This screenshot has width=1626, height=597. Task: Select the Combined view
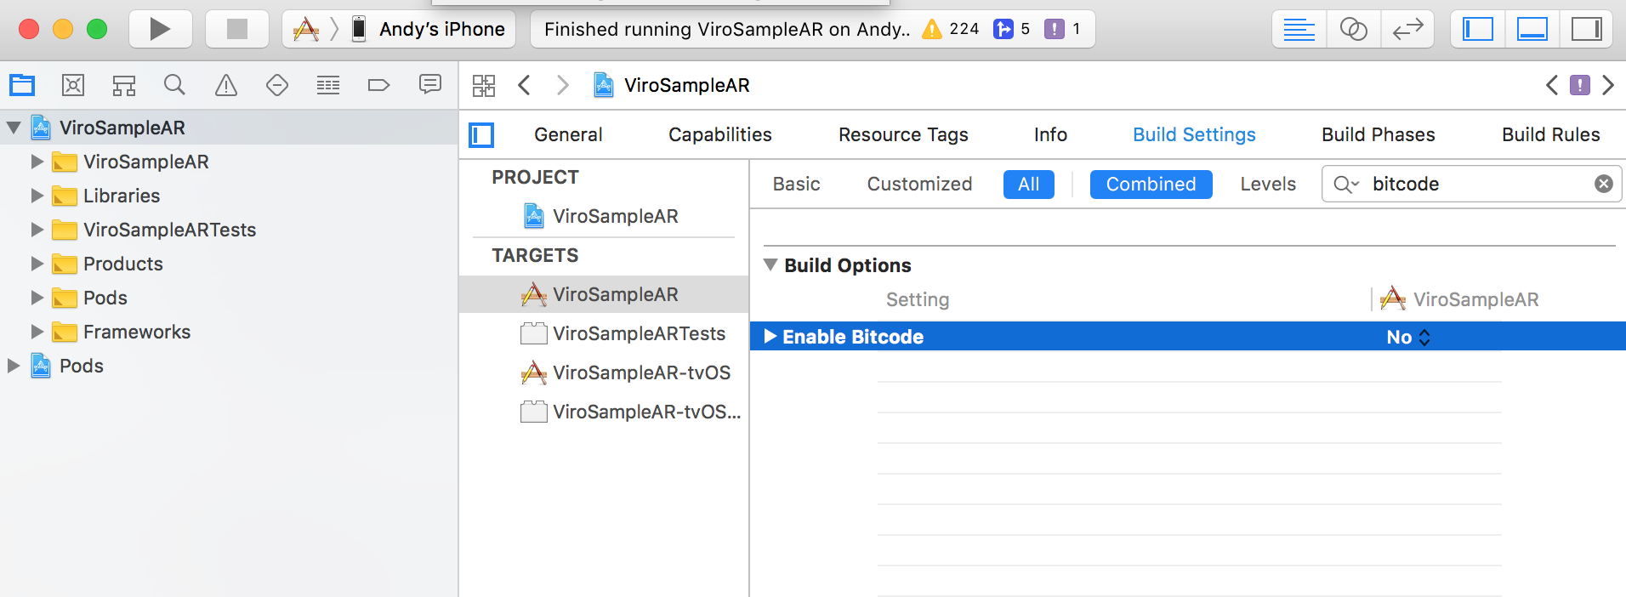(1151, 185)
